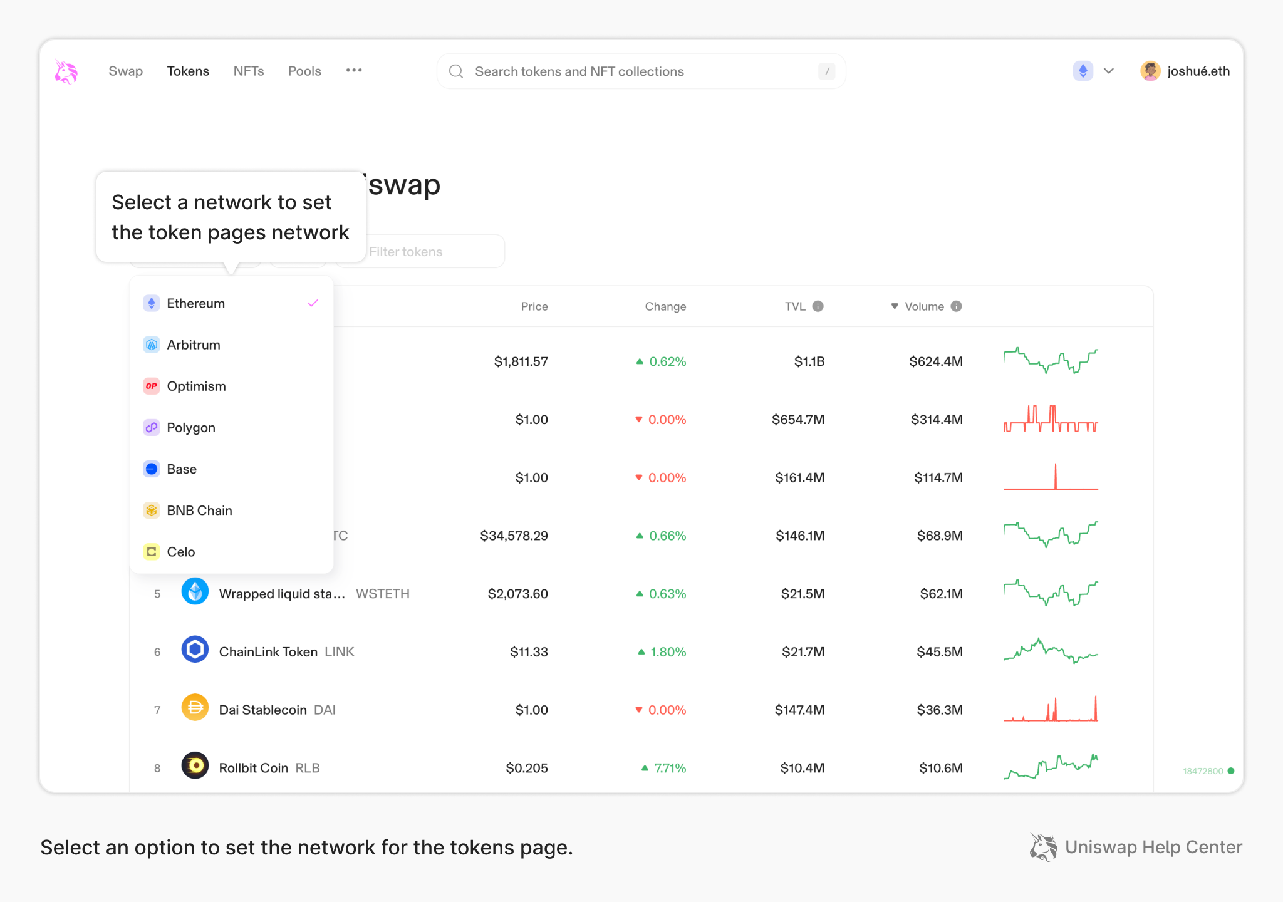Open Wrapped liquid staked WSTETH token row
Viewport: 1283px width, 902px height.
click(x=641, y=594)
